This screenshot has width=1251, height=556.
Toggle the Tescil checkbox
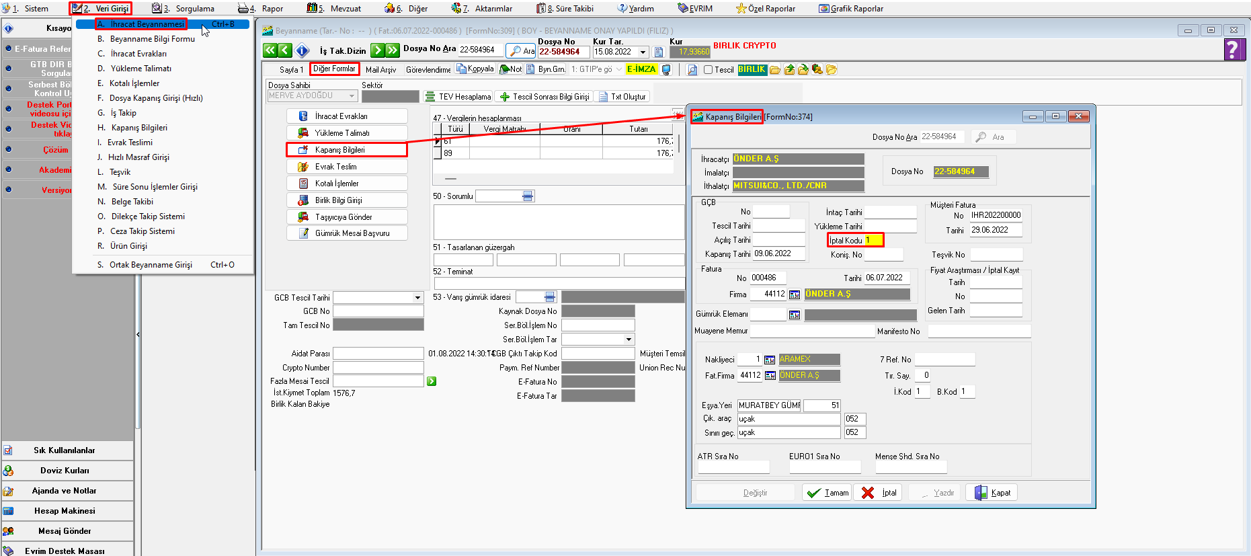(708, 70)
